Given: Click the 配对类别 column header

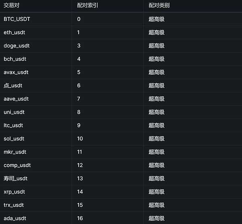Looking at the screenshot, I should click(x=159, y=6).
